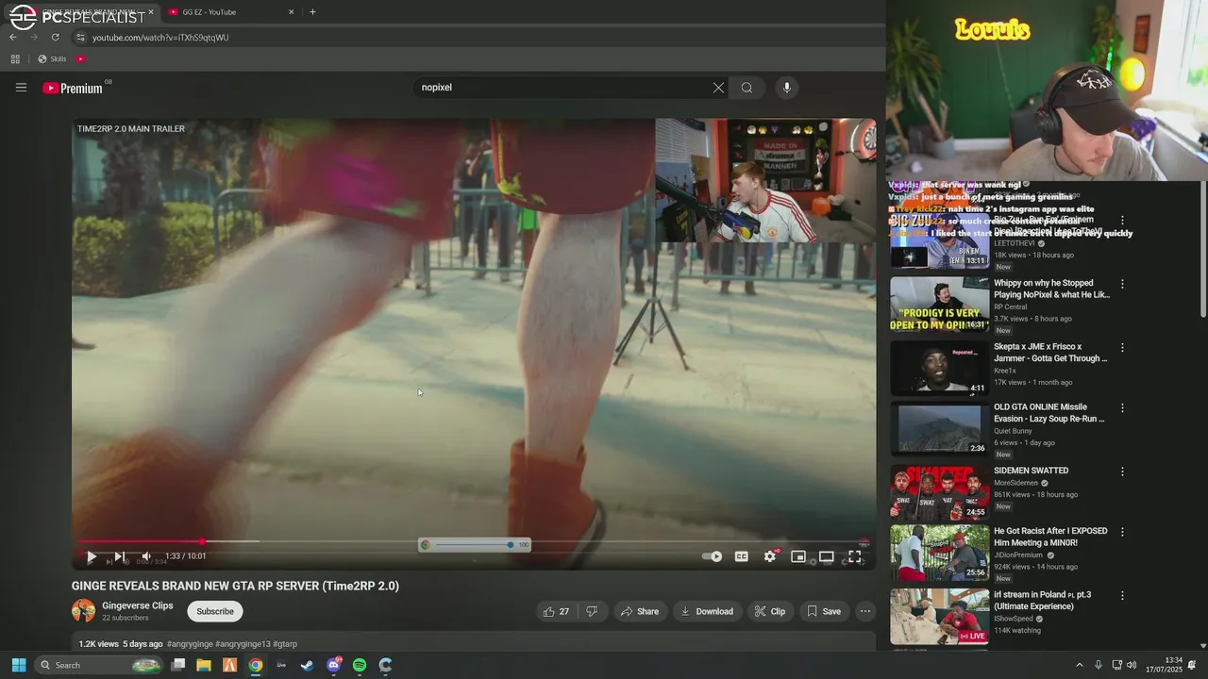Dislike this video
This screenshot has height=679, width=1208.
(x=592, y=611)
